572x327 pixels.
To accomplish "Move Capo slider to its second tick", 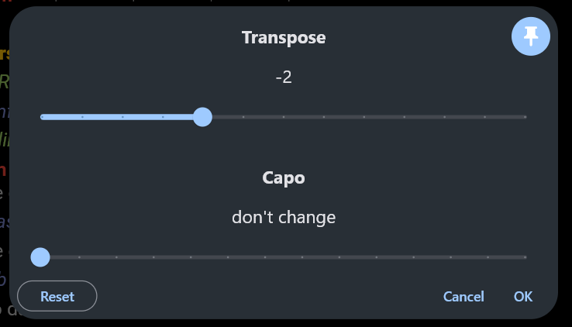I will pos(79,257).
